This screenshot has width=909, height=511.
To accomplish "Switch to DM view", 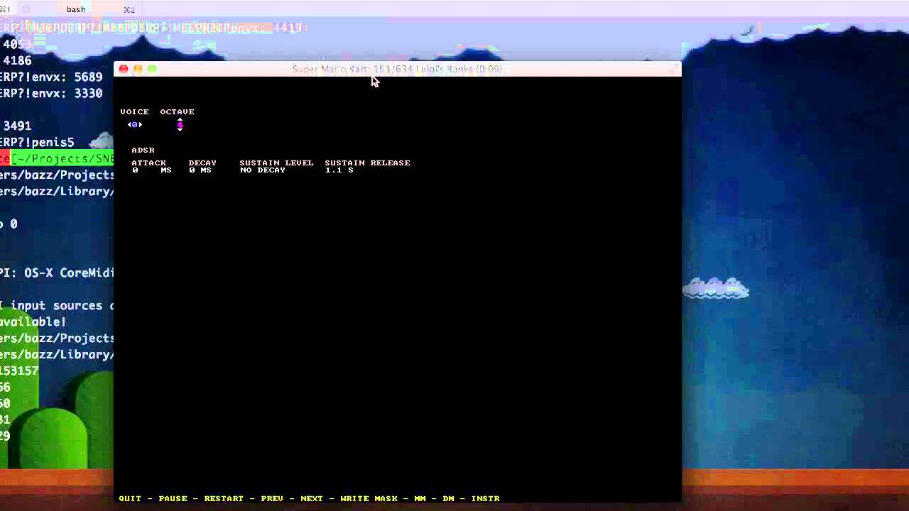I will 448,498.
